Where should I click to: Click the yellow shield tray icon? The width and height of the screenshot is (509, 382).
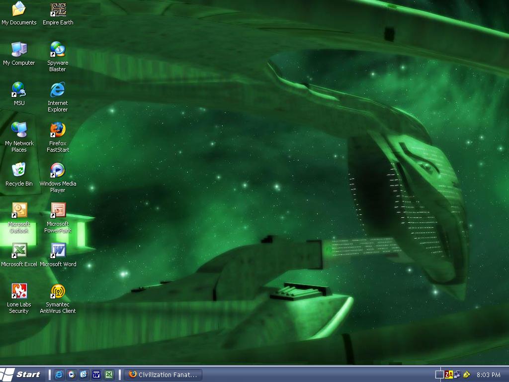[467, 375]
